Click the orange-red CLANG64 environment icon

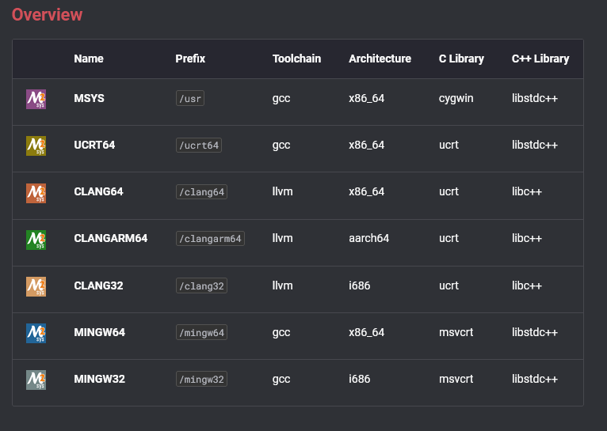[x=36, y=193]
